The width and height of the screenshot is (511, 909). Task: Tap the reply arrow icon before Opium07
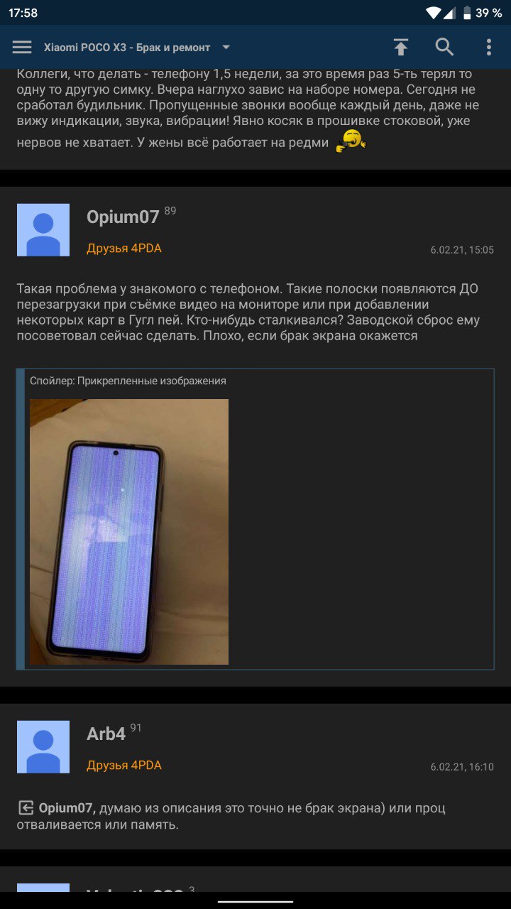click(26, 807)
